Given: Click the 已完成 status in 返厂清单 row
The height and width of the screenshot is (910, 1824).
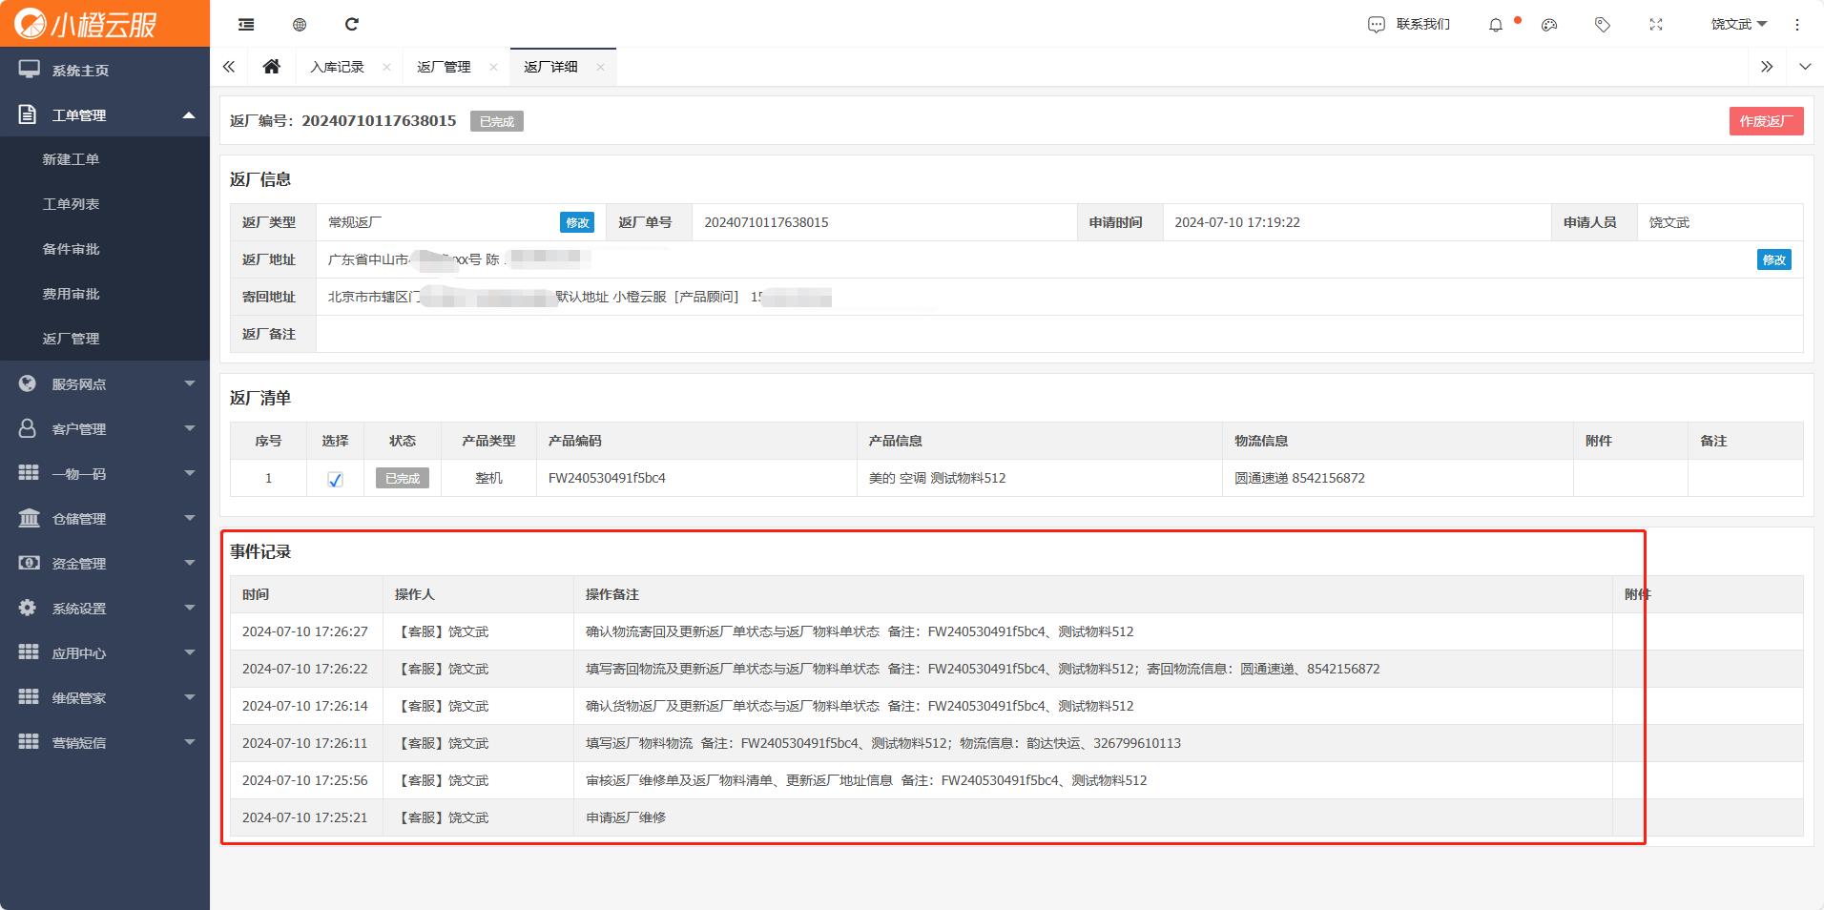Looking at the screenshot, I should [403, 478].
